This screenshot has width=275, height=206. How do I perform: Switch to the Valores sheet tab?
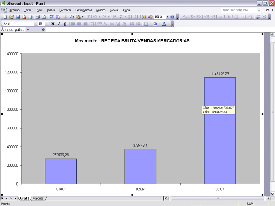point(38,198)
